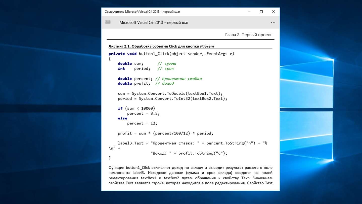This screenshot has width=362, height=204.
Task: Open the hamburger contents menu
Action: pos(108,22)
